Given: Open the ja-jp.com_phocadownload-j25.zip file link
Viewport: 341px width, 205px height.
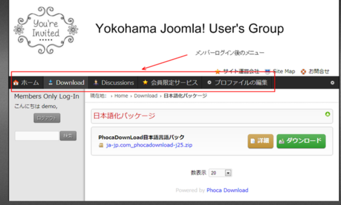Looking at the screenshot, I should coord(149,145).
